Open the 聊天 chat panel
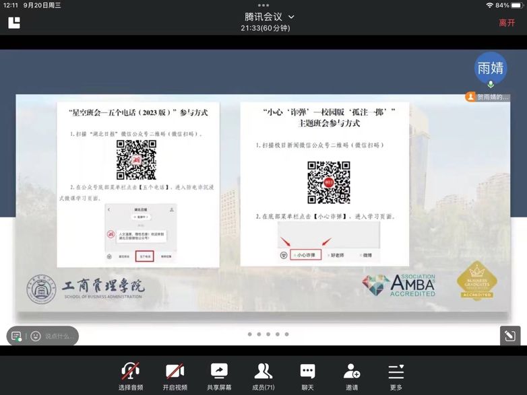The image size is (527, 395). [307, 371]
